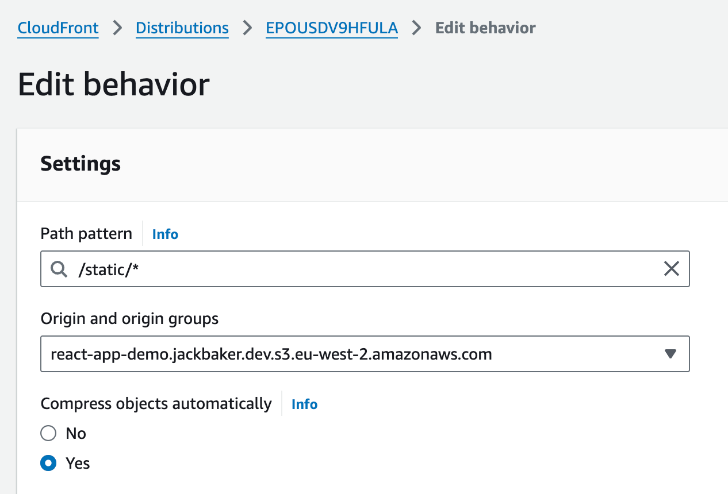Click the current Edit behavior breadcrumb item
This screenshot has height=494, width=728.
coord(485,28)
